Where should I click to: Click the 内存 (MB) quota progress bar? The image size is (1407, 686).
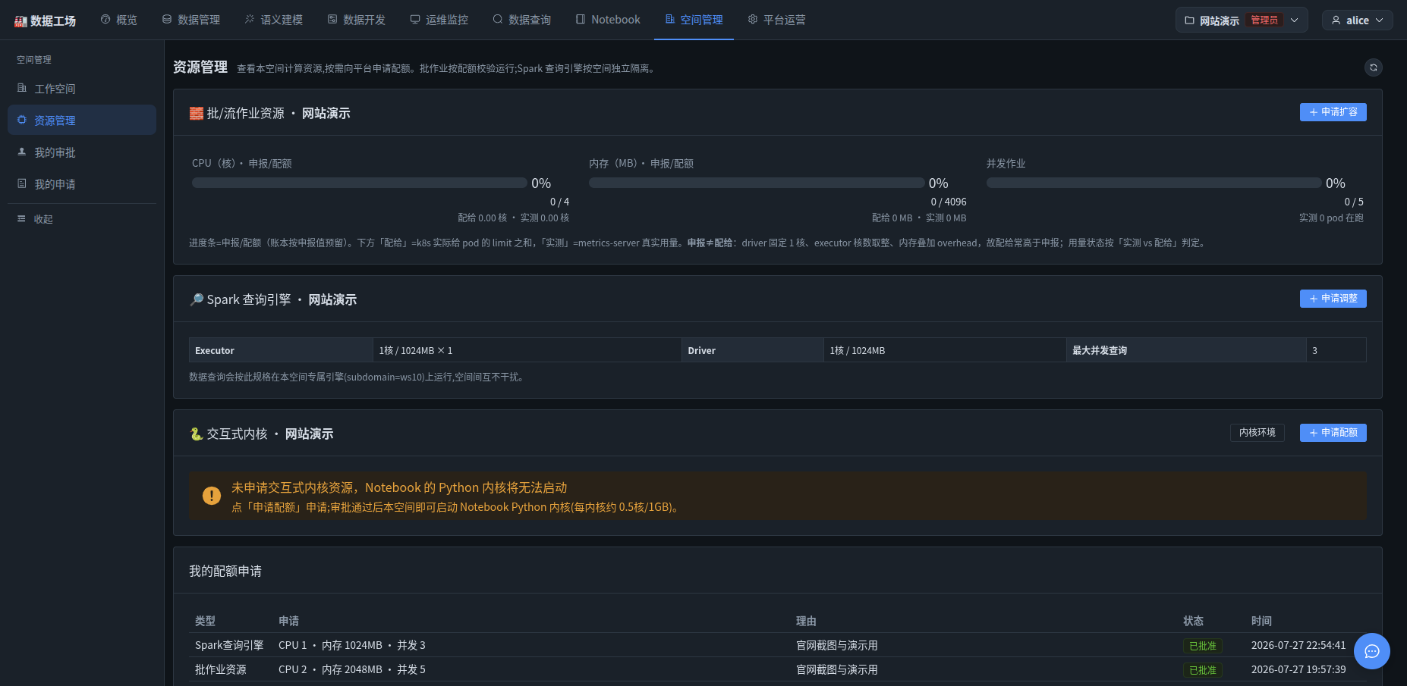tap(757, 183)
